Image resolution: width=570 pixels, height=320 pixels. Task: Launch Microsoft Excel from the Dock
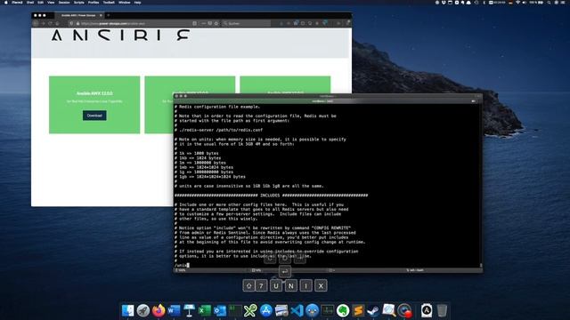(205, 310)
